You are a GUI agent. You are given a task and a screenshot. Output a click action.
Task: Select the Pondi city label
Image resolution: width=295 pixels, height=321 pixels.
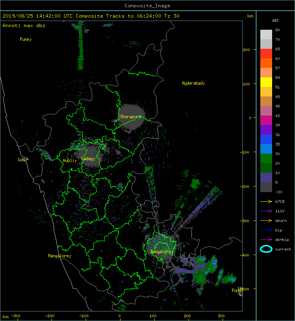[x=237, y=290]
